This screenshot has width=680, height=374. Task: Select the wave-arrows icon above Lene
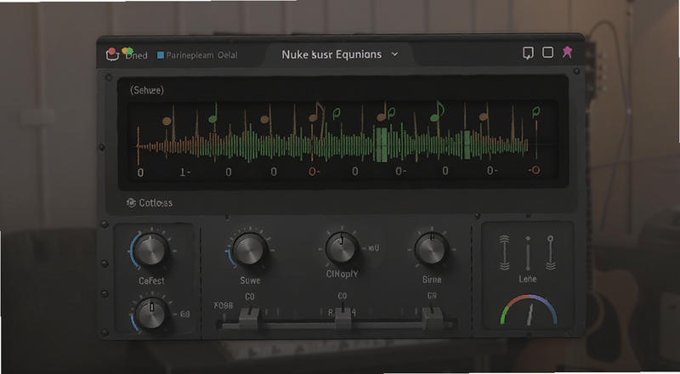[504, 253]
